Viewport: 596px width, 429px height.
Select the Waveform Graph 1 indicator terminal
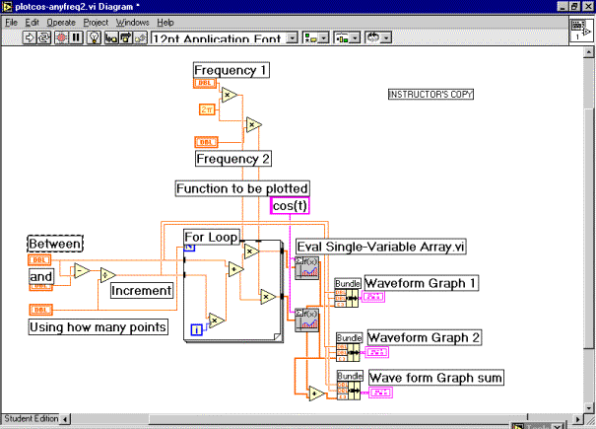373,297
